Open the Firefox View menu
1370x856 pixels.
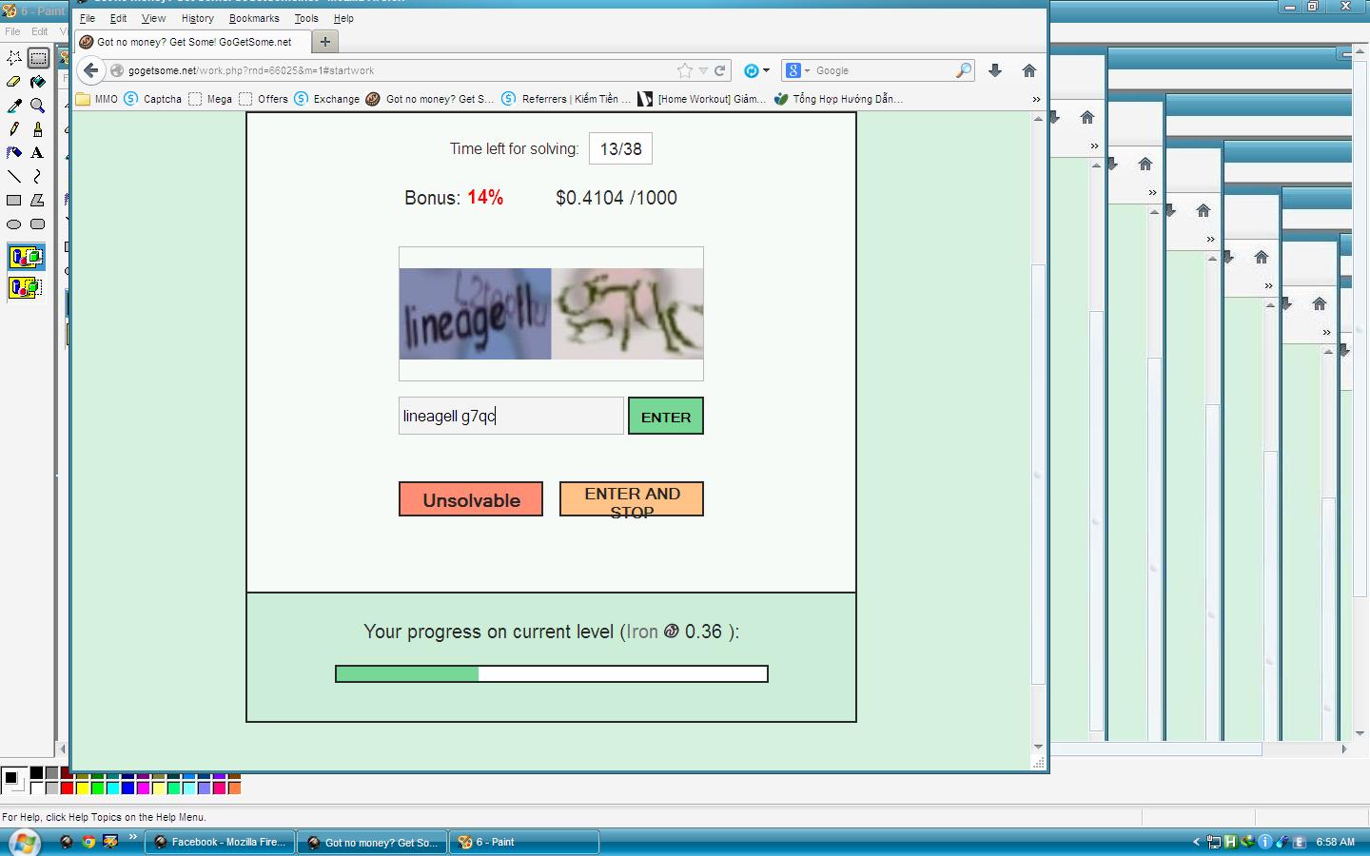(153, 18)
